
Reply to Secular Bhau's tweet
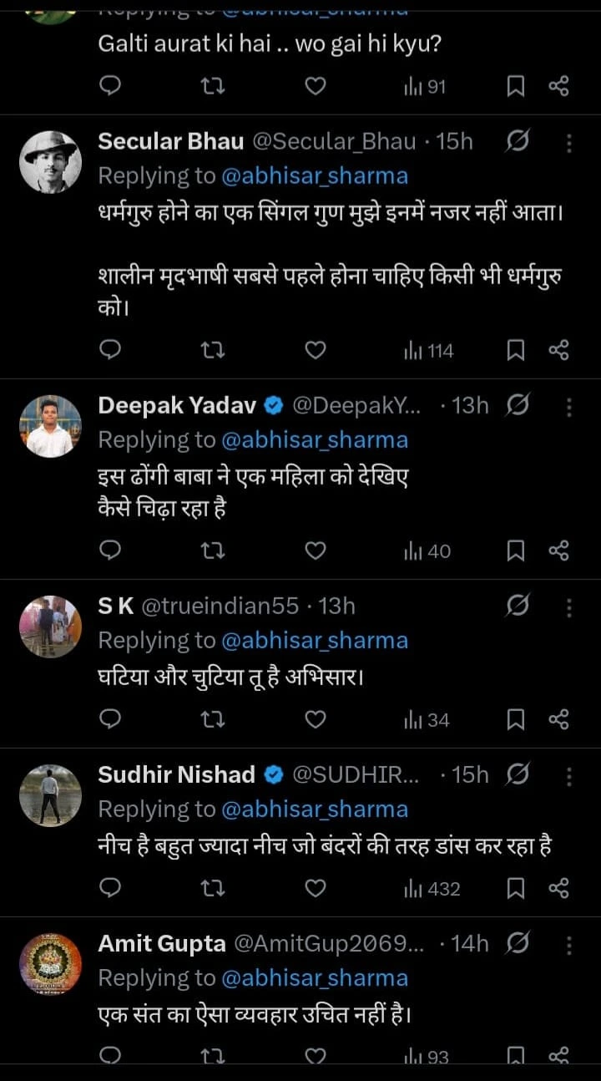[110, 351]
